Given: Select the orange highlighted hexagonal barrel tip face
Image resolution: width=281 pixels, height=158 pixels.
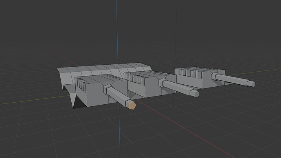Looking at the screenshot, I should click(132, 105).
